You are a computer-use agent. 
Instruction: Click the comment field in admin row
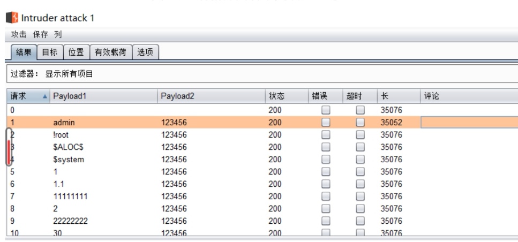[x=469, y=123]
